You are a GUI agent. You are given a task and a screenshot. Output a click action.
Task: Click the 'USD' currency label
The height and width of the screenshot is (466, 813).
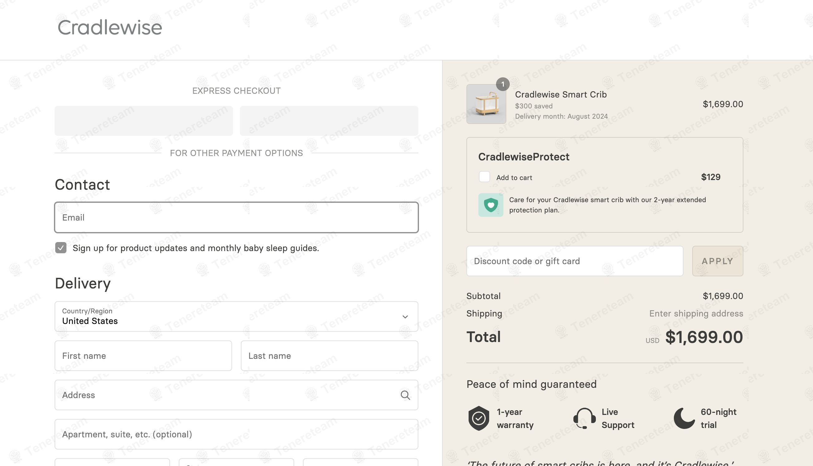(x=652, y=340)
